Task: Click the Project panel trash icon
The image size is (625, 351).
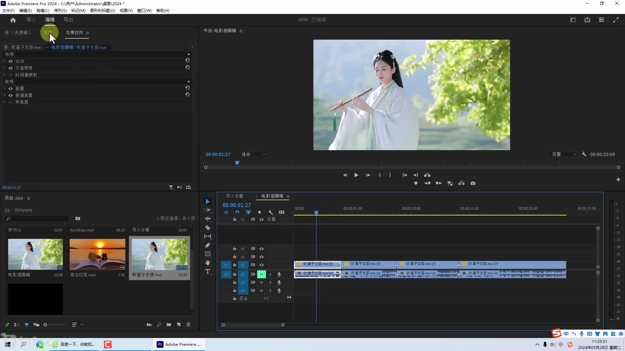Action: pyautogui.click(x=188, y=325)
